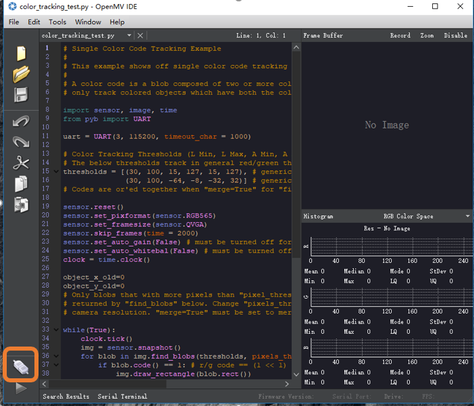474x406 pixels.
Task: Copy selection with the Copy icon
Action: 21,184
